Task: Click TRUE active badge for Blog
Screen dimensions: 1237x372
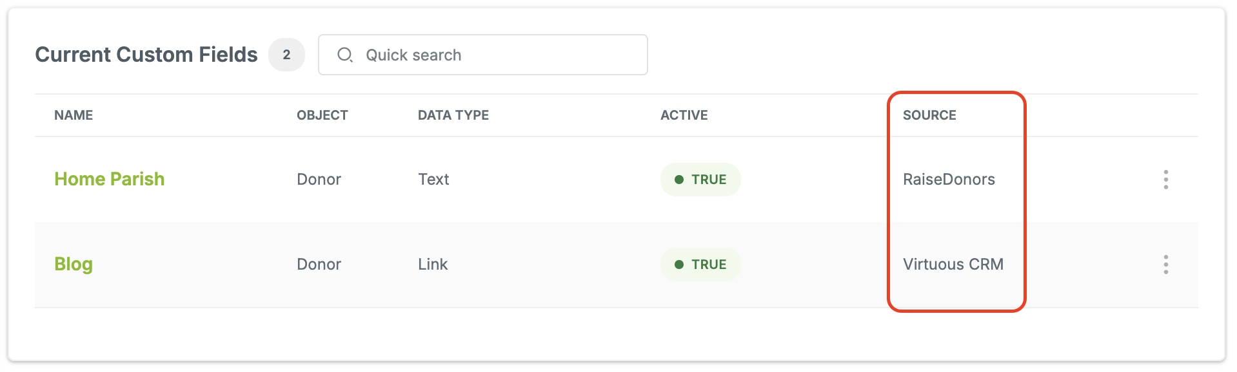Action: coord(700,265)
